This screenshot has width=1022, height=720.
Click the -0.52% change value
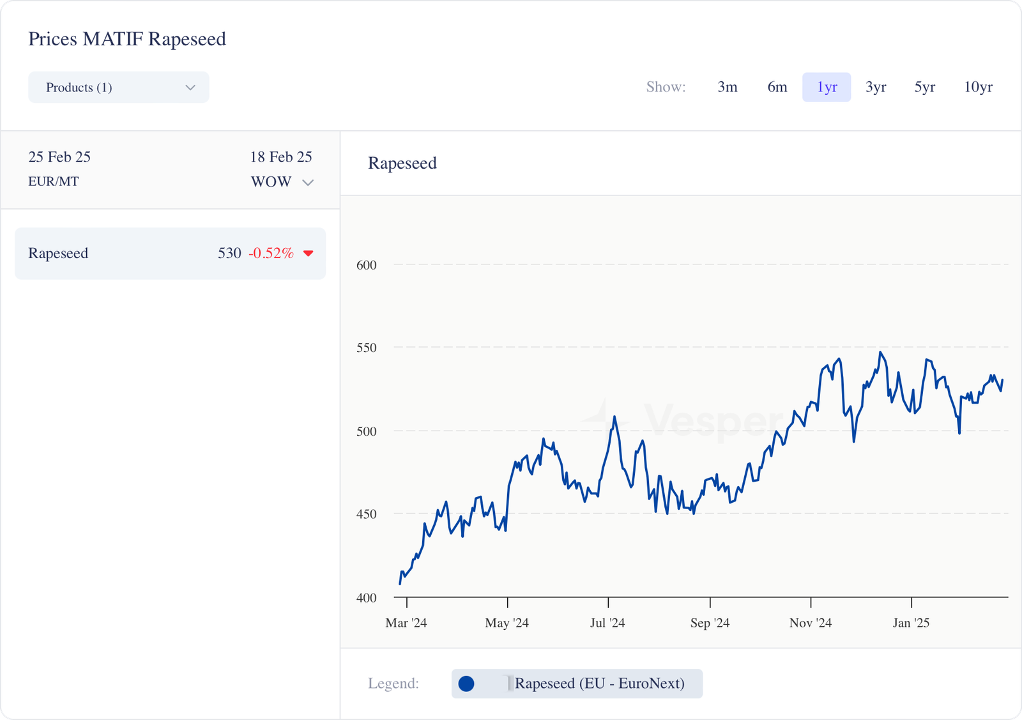tap(271, 254)
